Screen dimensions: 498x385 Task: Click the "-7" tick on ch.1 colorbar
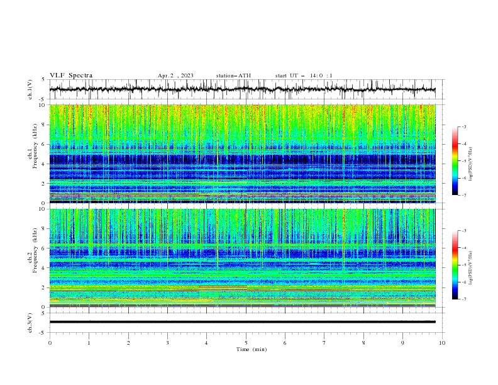click(x=463, y=195)
